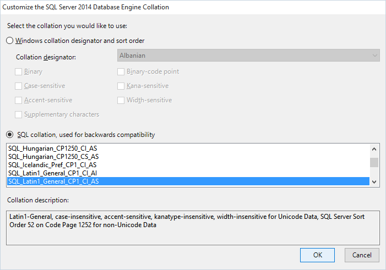The width and height of the screenshot is (386, 270).
Task: Toggle the Accent-sensitive checkbox
Action: tap(19, 100)
